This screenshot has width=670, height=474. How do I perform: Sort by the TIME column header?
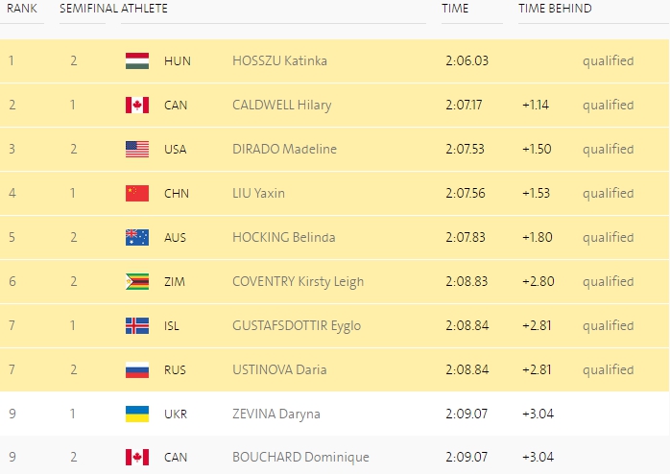point(455,9)
